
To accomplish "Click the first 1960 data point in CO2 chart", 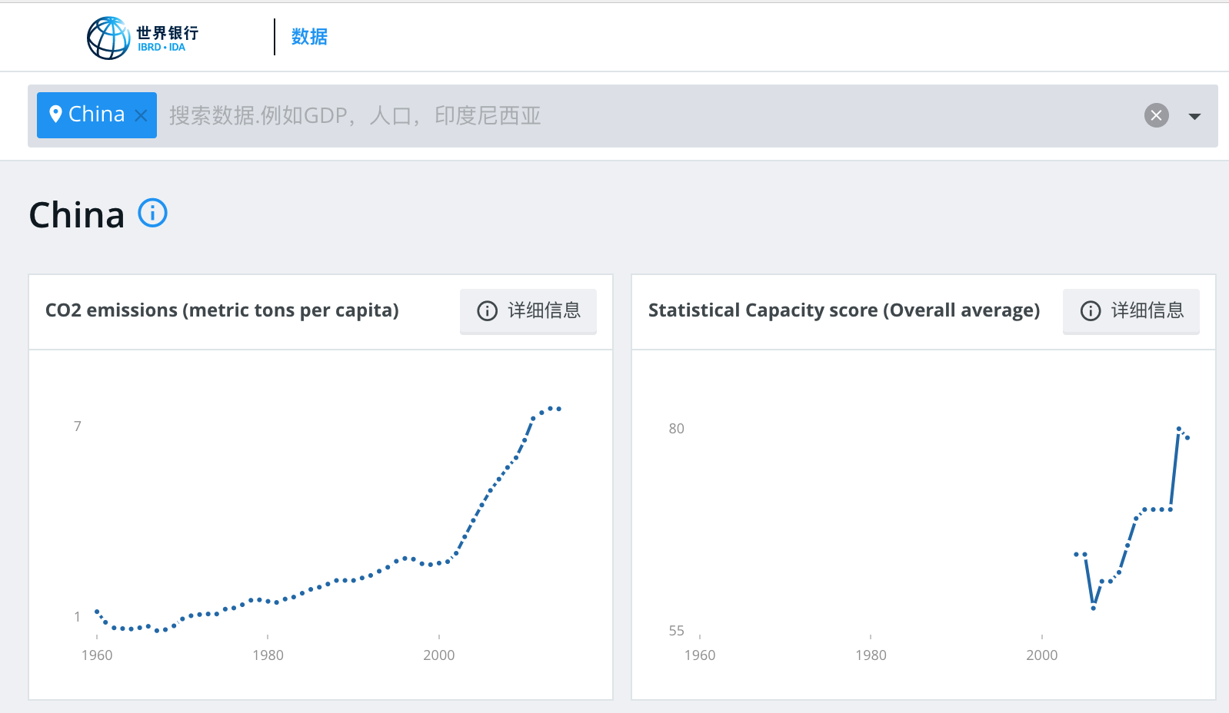I will (97, 612).
